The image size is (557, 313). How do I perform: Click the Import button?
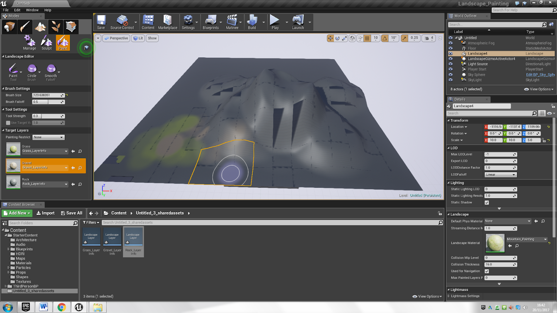coord(46,213)
